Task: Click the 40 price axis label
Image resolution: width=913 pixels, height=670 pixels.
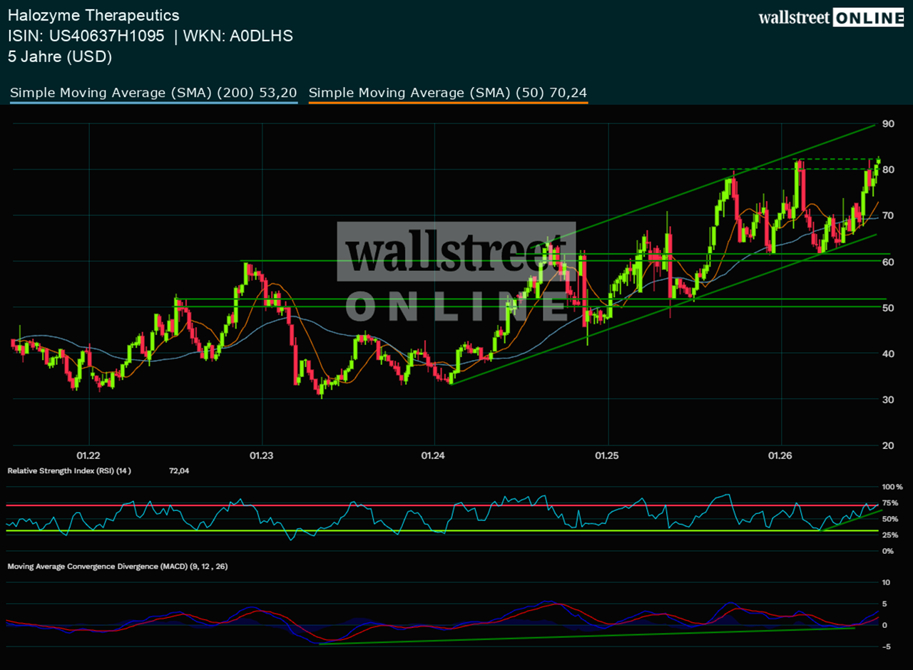Action: (888, 354)
